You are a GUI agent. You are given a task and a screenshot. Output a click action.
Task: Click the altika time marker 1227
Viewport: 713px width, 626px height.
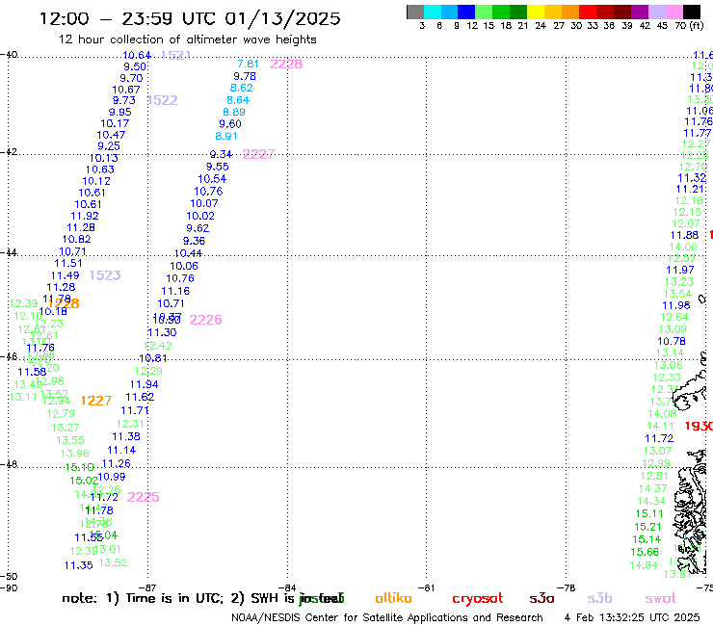click(96, 401)
